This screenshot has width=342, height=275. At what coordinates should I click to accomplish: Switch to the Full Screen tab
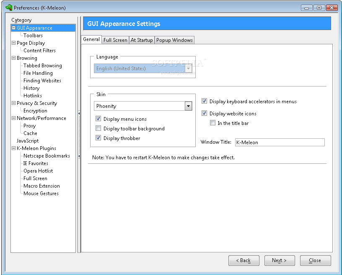pos(115,40)
